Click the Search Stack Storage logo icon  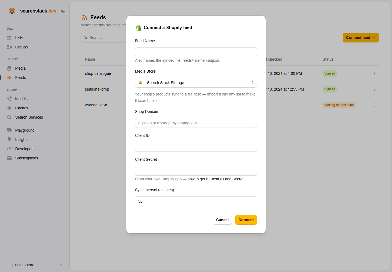(x=140, y=83)
